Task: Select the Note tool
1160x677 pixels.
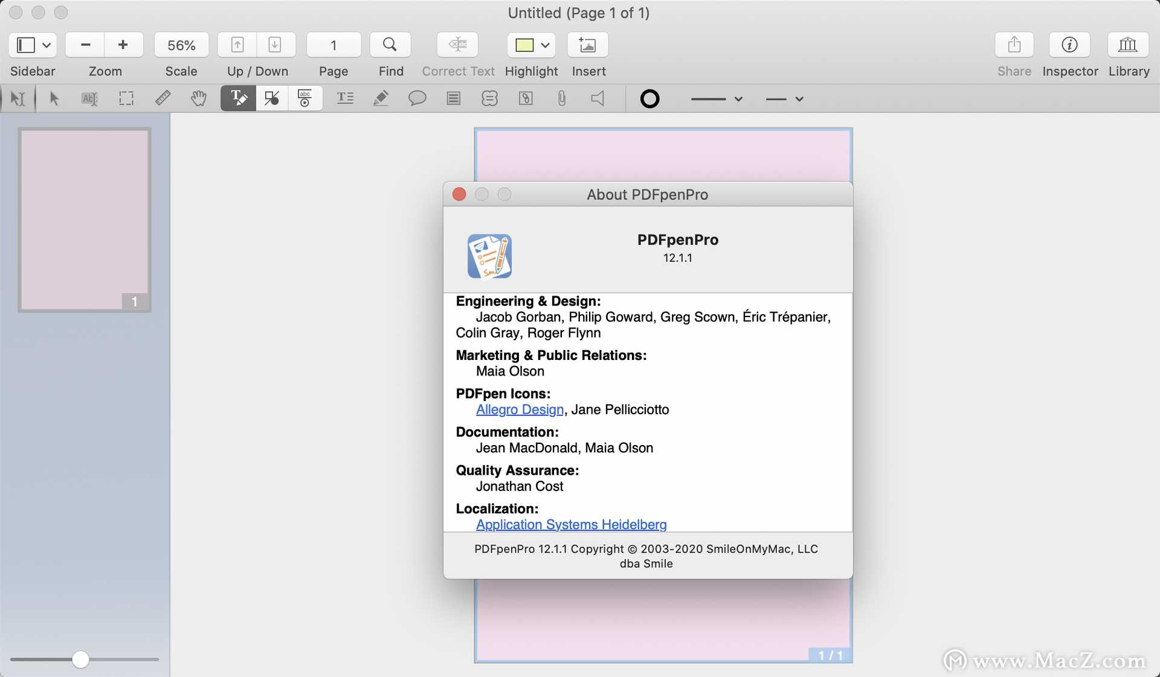Action: click(x=453, y=98)
